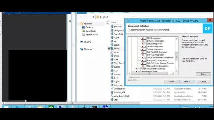Cancel the Setup Wizard
The width and height of the screenshot is (214, 120).
(203, 82)
